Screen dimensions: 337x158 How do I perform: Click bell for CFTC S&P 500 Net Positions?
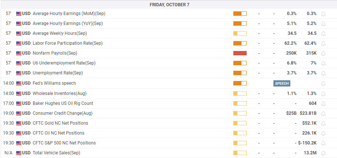(323, 143)
